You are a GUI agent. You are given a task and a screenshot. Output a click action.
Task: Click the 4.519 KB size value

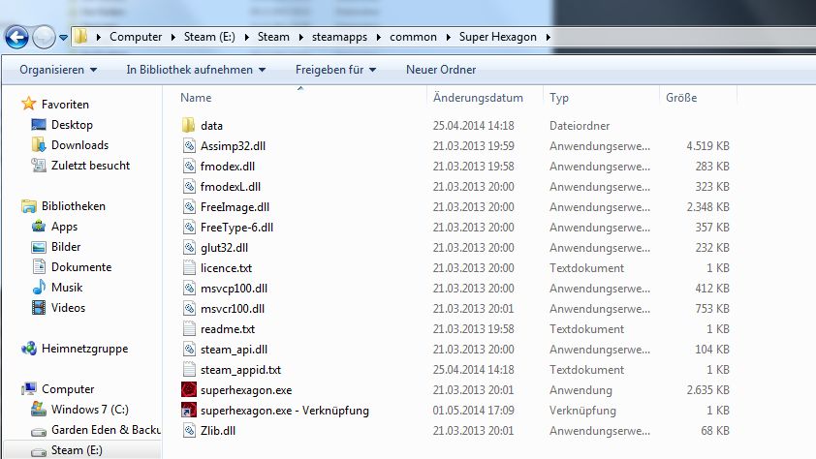pyautogui.click(x=707, y=145)
